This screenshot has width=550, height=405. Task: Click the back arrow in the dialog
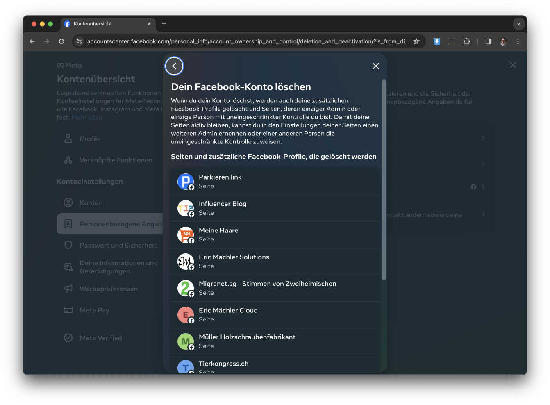point(174,66)
